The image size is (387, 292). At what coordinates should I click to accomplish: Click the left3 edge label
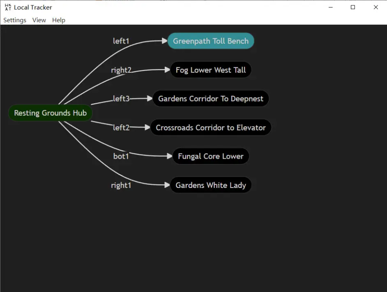coord(121,99)
